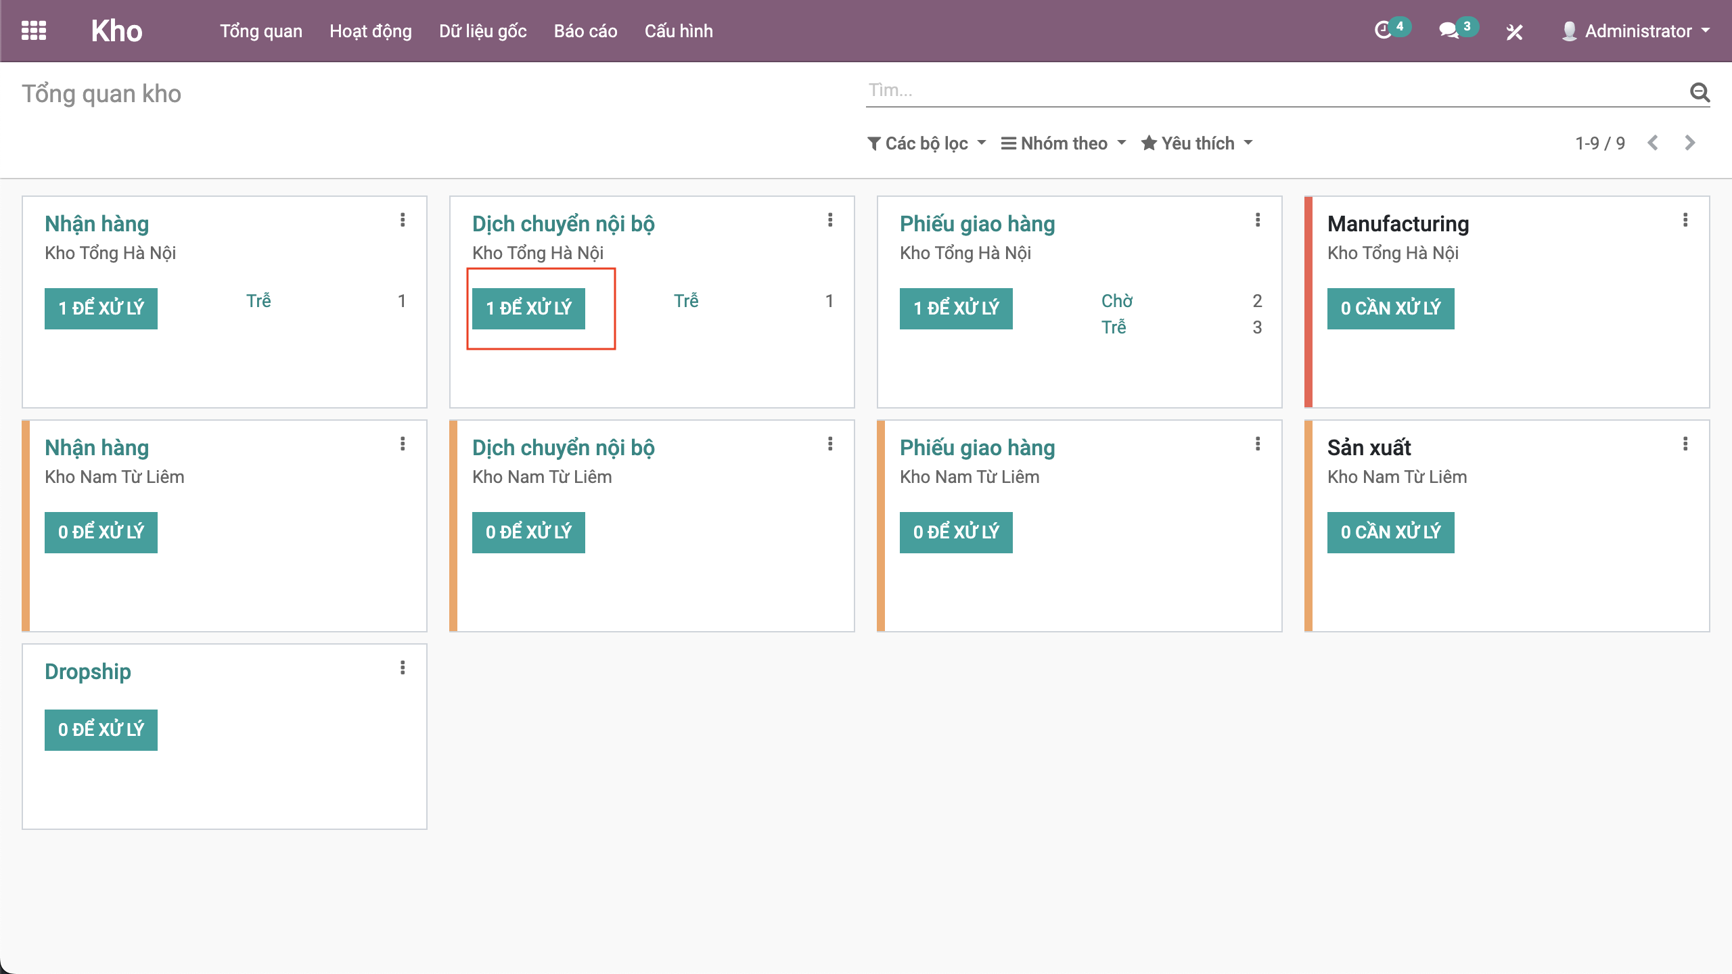Click the search magnifier icon
This screenshot has width=1732, height=974.
pyautogui.click(x=1700, y=92)
